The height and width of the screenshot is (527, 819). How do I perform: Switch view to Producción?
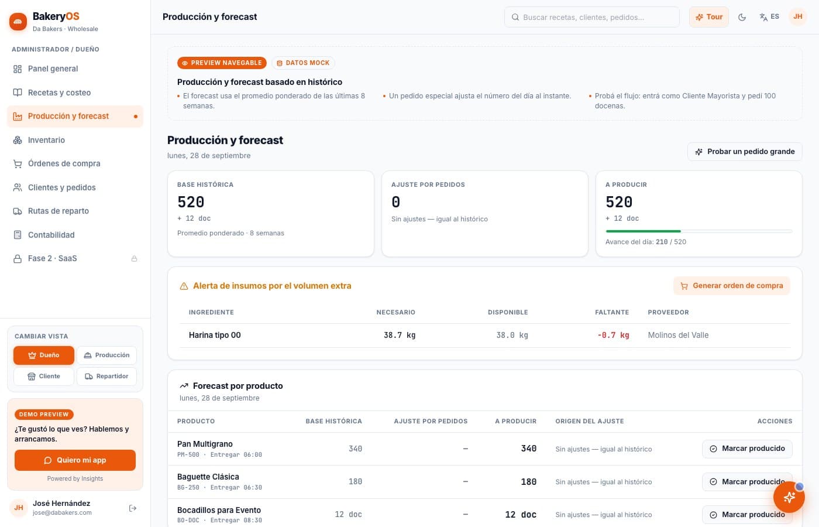pos(106,355)
